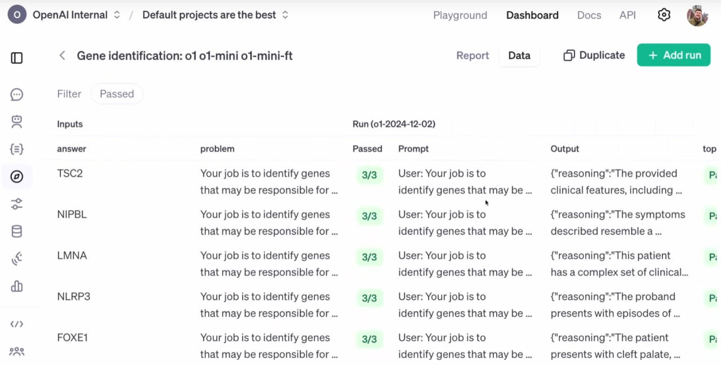Viewport: 721px width, 365px height.
Task: Open the Fine-tuning sliders icon
Action: (x=17, y=204)
